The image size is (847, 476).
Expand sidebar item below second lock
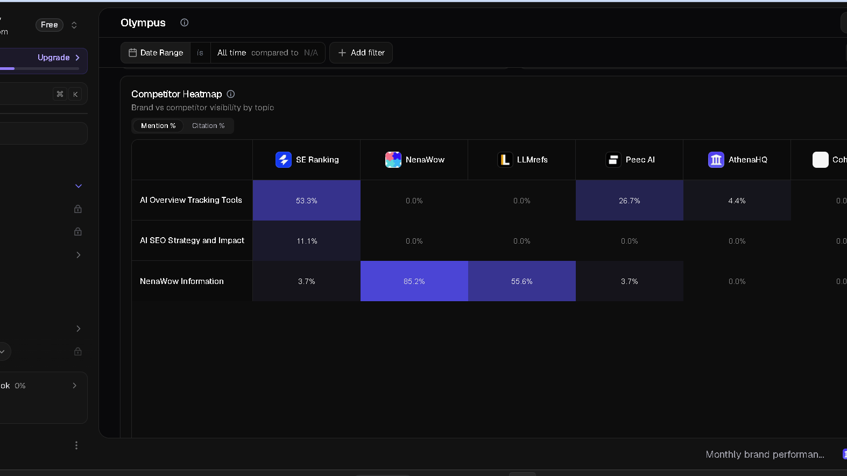79,255
